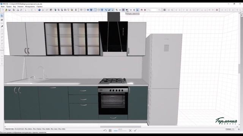
Task: Toggle the dimensions display button
Action: pyautogui.click(x=120, y=10)
